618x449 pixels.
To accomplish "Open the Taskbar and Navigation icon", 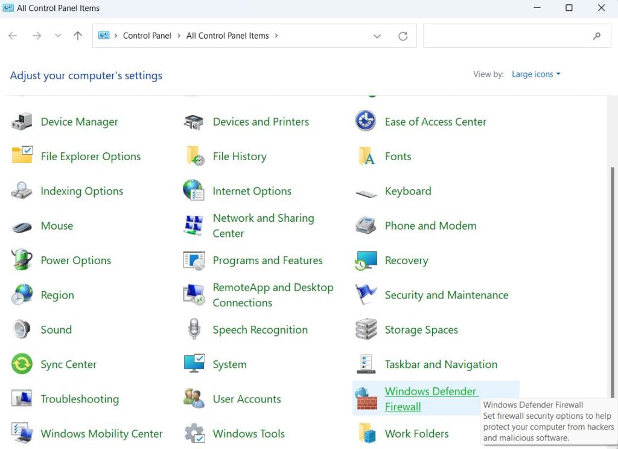I will 366,364.
